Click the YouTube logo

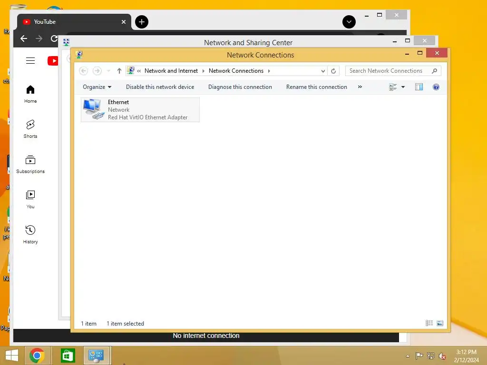click(53, 61)
